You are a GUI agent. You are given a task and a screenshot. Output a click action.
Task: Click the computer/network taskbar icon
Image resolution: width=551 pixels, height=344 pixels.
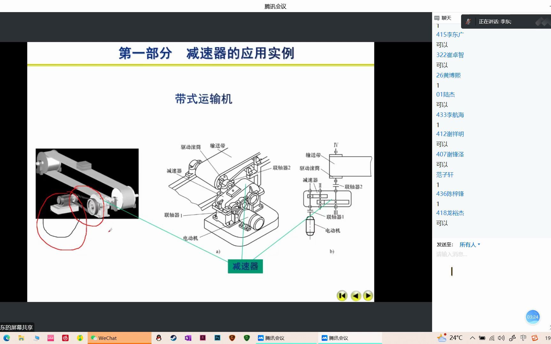[36, 338]
